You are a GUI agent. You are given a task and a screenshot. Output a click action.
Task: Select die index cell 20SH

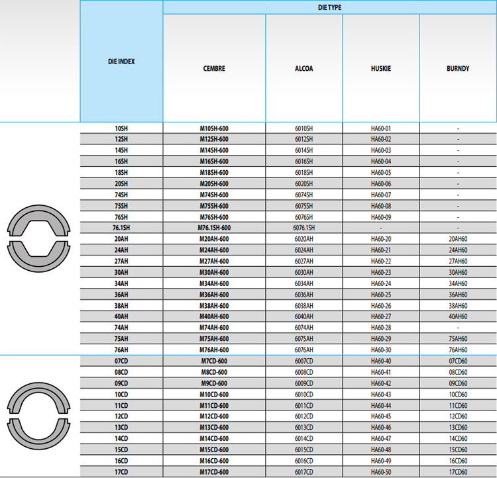121,183
